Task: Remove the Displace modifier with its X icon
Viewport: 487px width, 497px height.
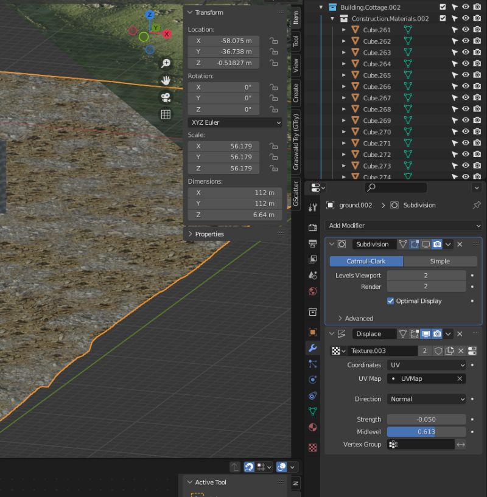Action: point(460,333)
